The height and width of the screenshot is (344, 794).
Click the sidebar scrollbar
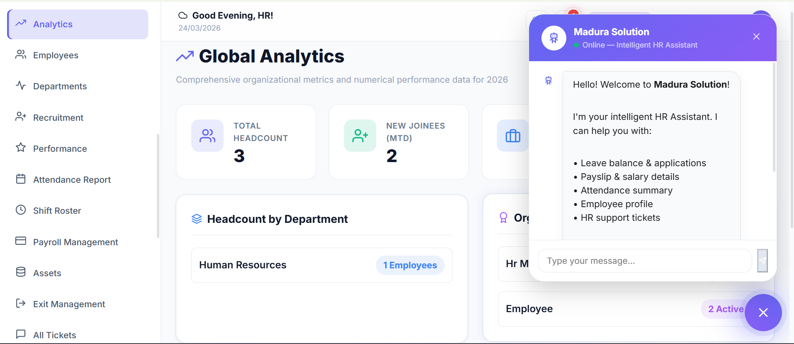pos(158,186)
